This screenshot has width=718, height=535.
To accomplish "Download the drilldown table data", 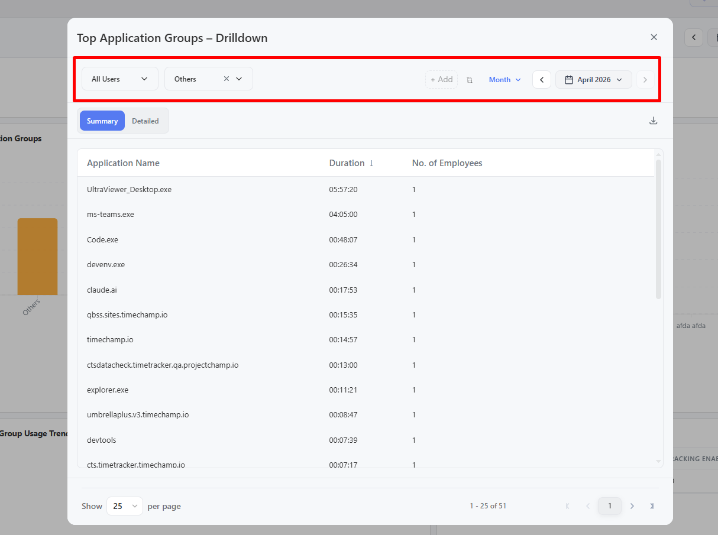I will [x=653, y=121].
